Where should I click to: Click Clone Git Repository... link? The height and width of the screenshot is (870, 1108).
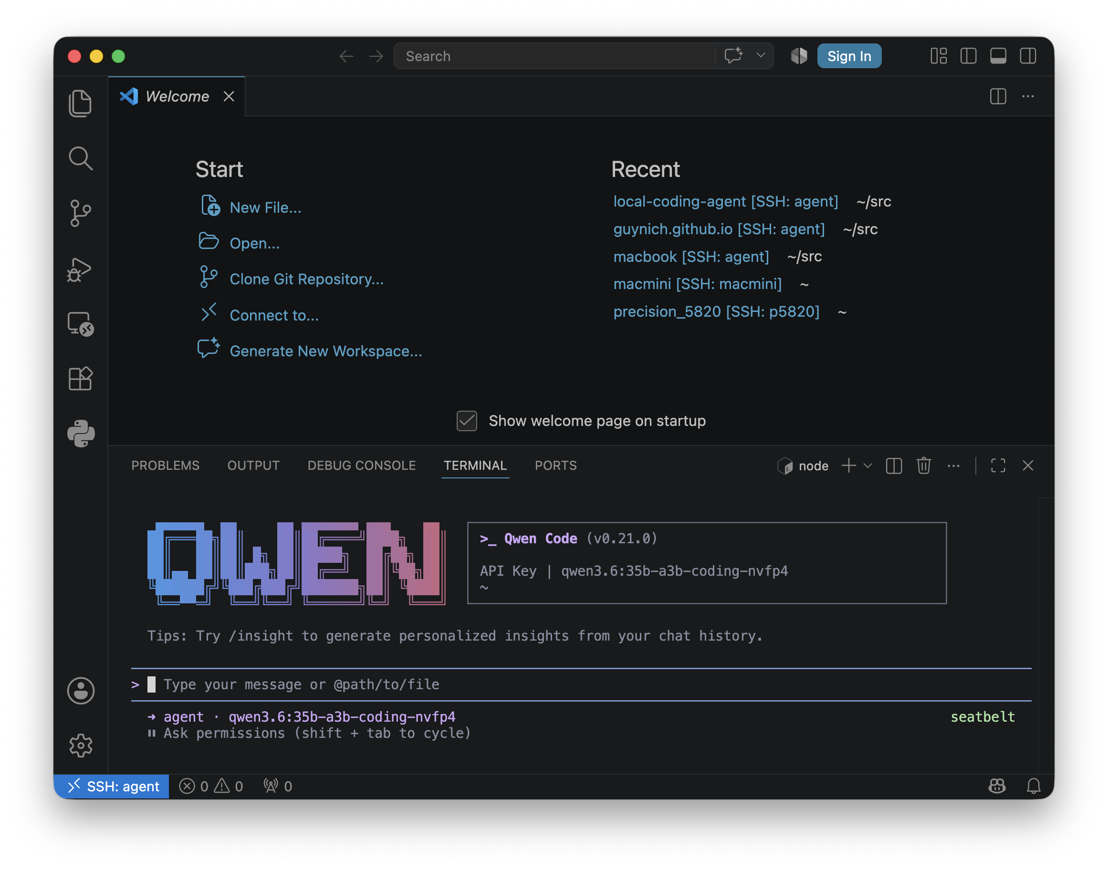tap(306, 279)
